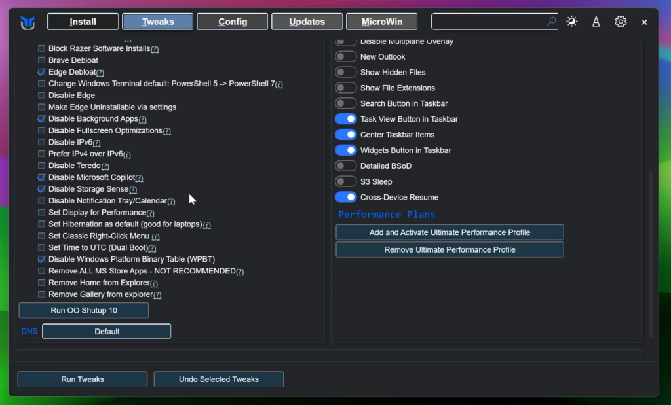
Task: Open the DNS Default dropdown
Action: point(107,332)
